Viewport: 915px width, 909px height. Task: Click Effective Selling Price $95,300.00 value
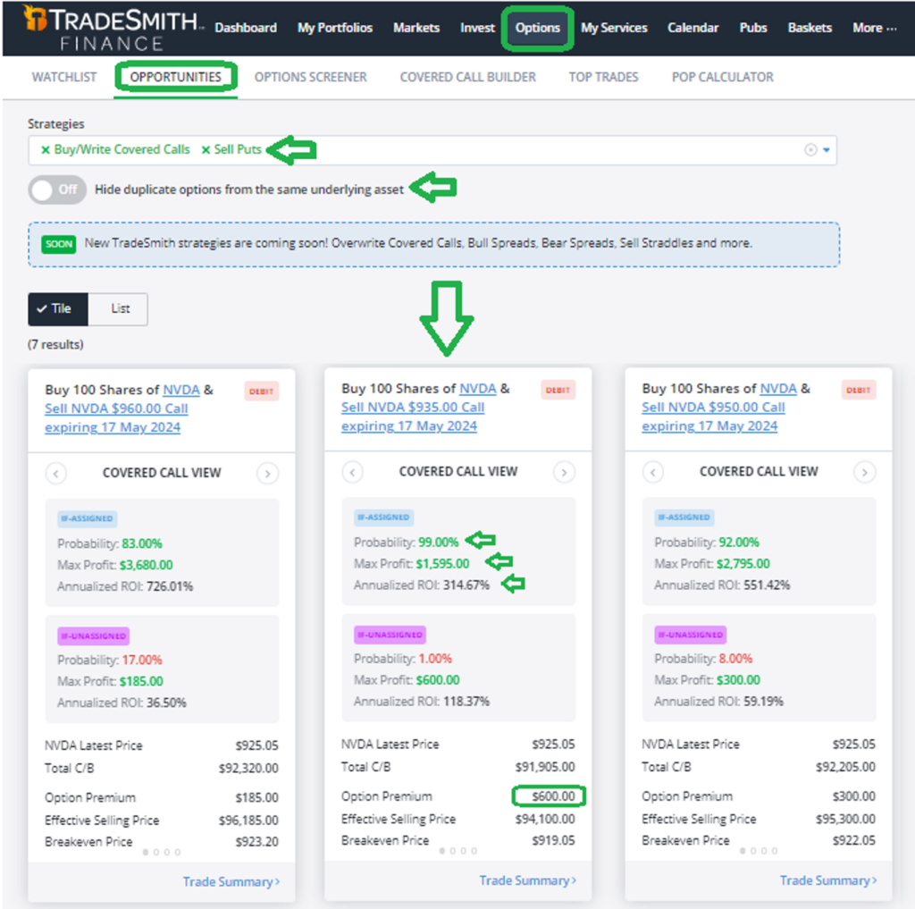pos(845,819)
